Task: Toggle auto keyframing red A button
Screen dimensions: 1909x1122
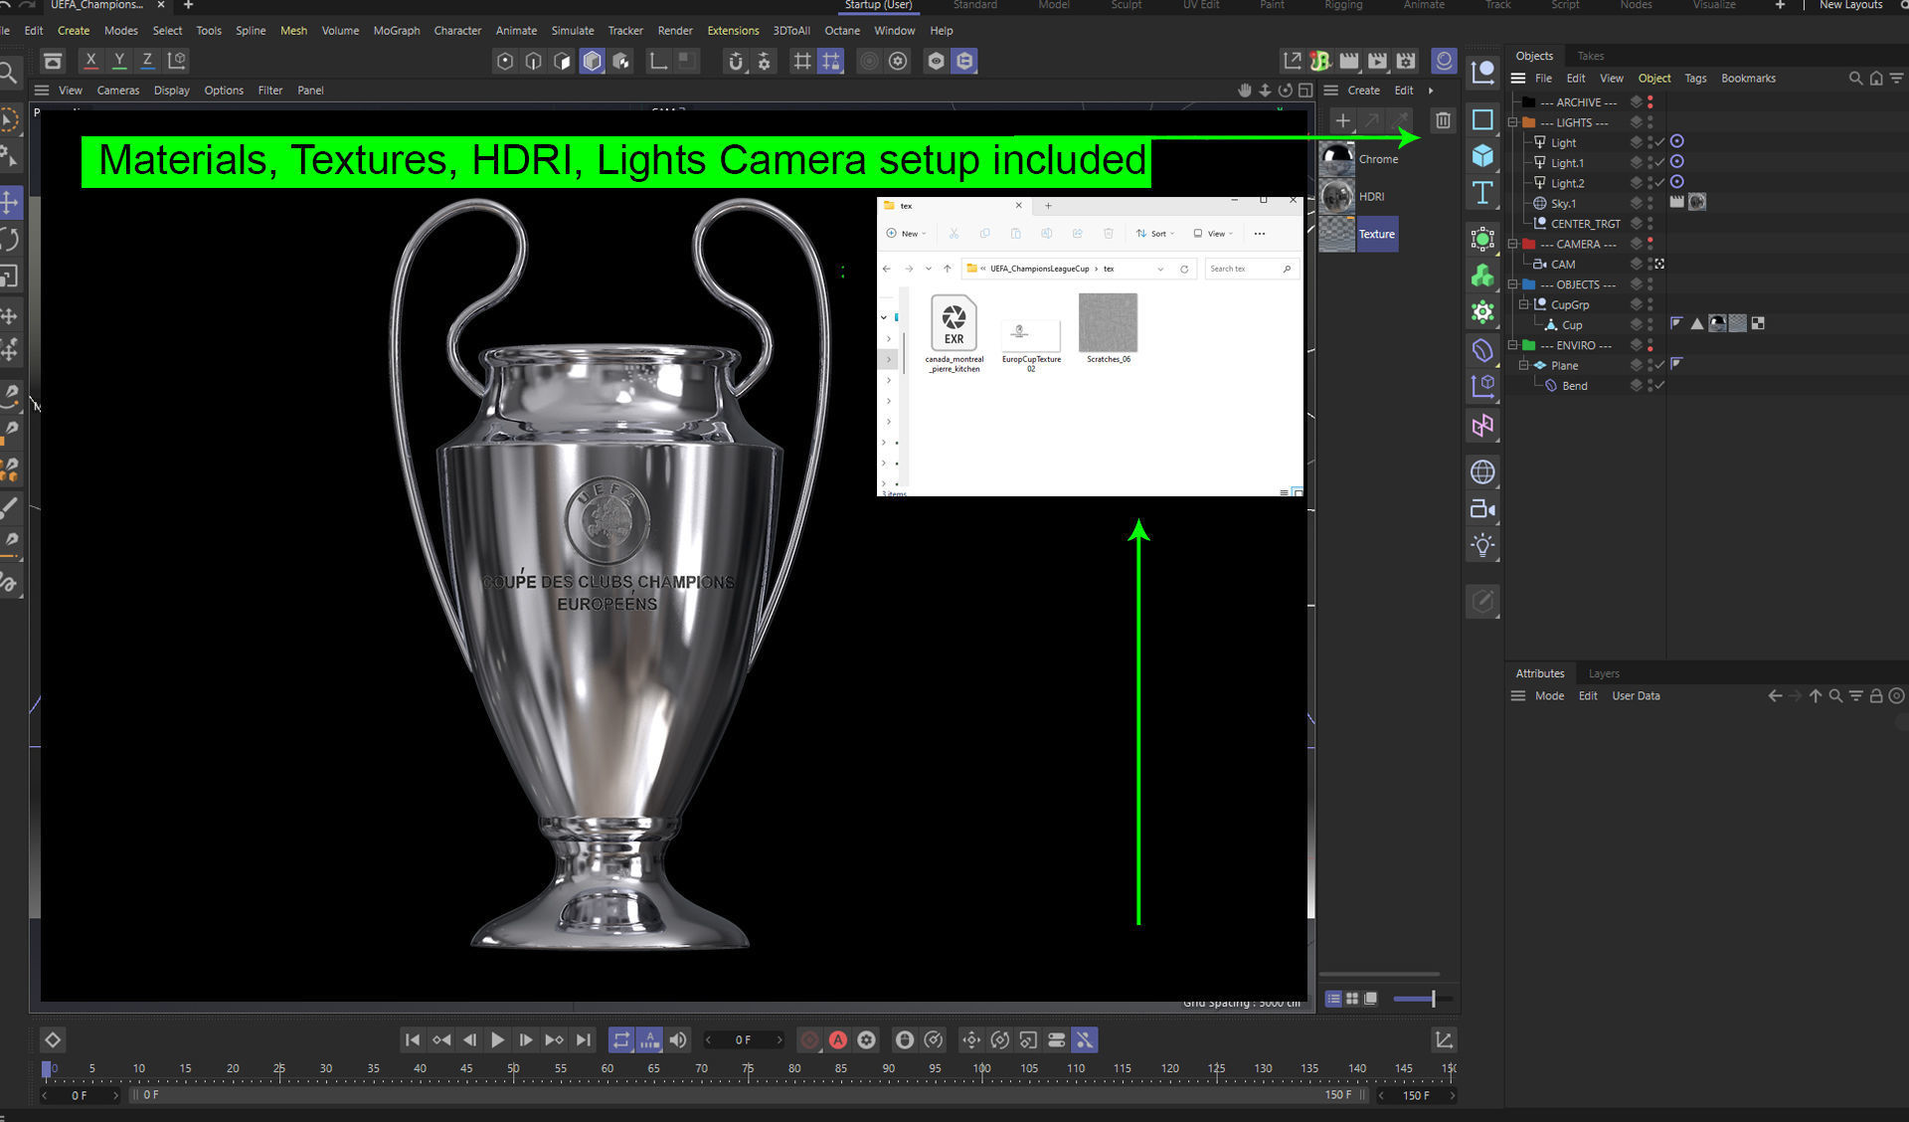Action: 838,1039
